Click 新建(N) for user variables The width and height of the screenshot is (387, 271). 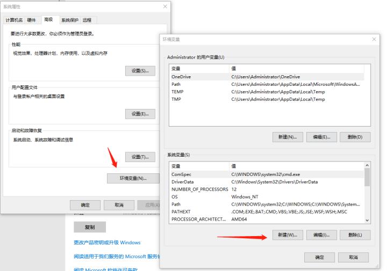point(288,137)
